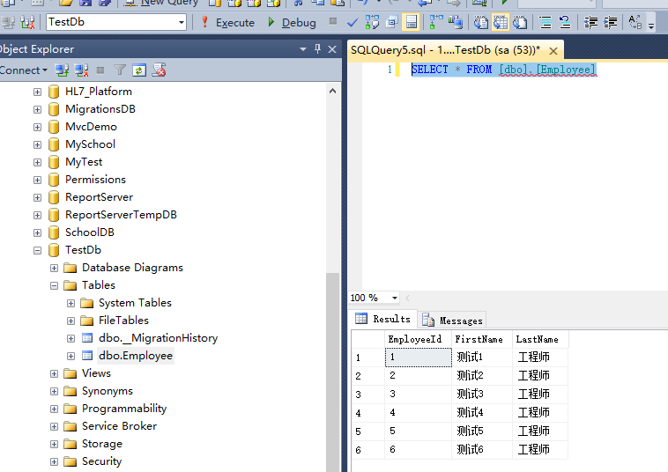The image size is (668, 472).
Task: Click the Views folder icon
Action: 70,373
